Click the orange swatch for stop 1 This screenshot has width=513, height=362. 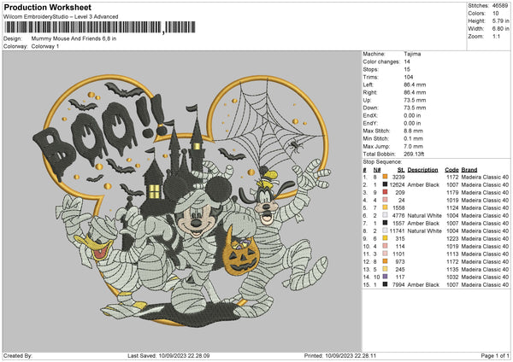pos(385,177)
